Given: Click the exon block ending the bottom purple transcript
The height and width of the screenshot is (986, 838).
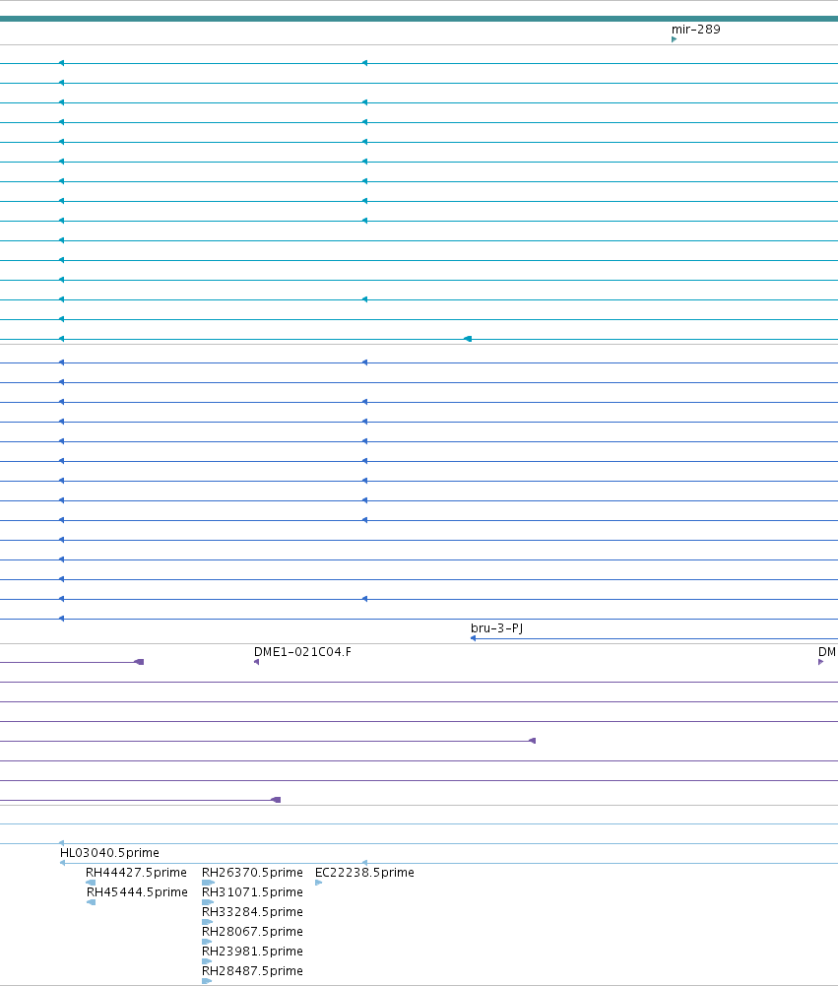Looking at the screenshot, I should pos(276,800).
